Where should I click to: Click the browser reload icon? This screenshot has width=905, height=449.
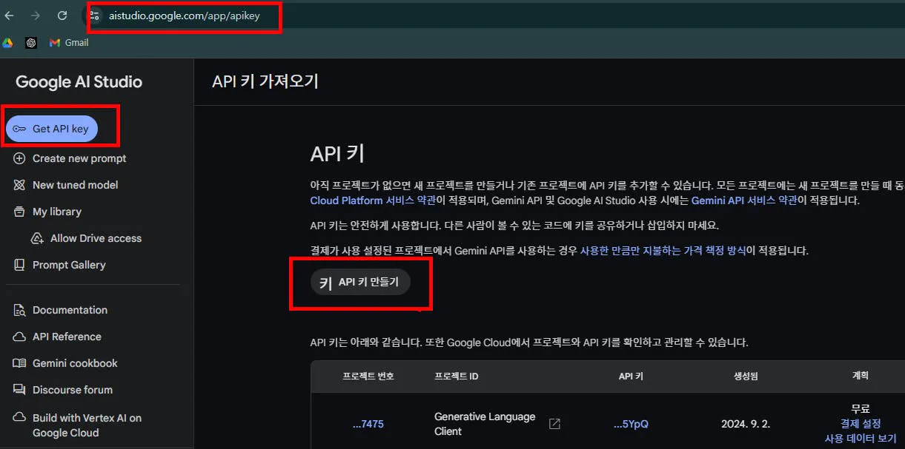tap(62, 15)
